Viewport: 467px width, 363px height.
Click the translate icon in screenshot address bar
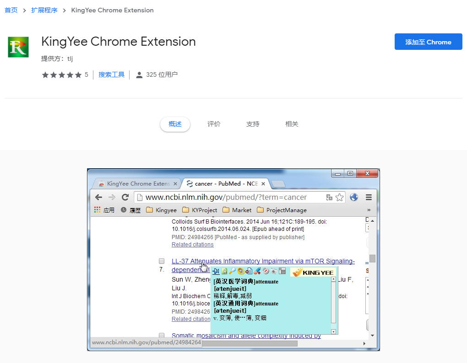coord(329,198)
